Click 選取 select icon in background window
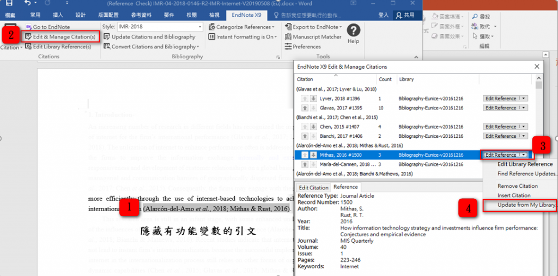This screenshot has width=558, height=276. 475,36
